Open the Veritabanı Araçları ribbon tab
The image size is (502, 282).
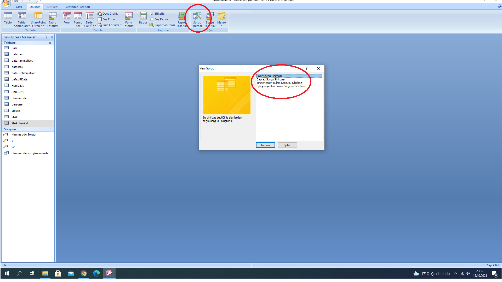[x=77, y=7]
